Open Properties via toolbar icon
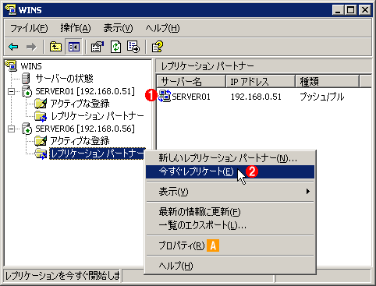The height and width of the screenshot is (286, 376). pos(98,47)
